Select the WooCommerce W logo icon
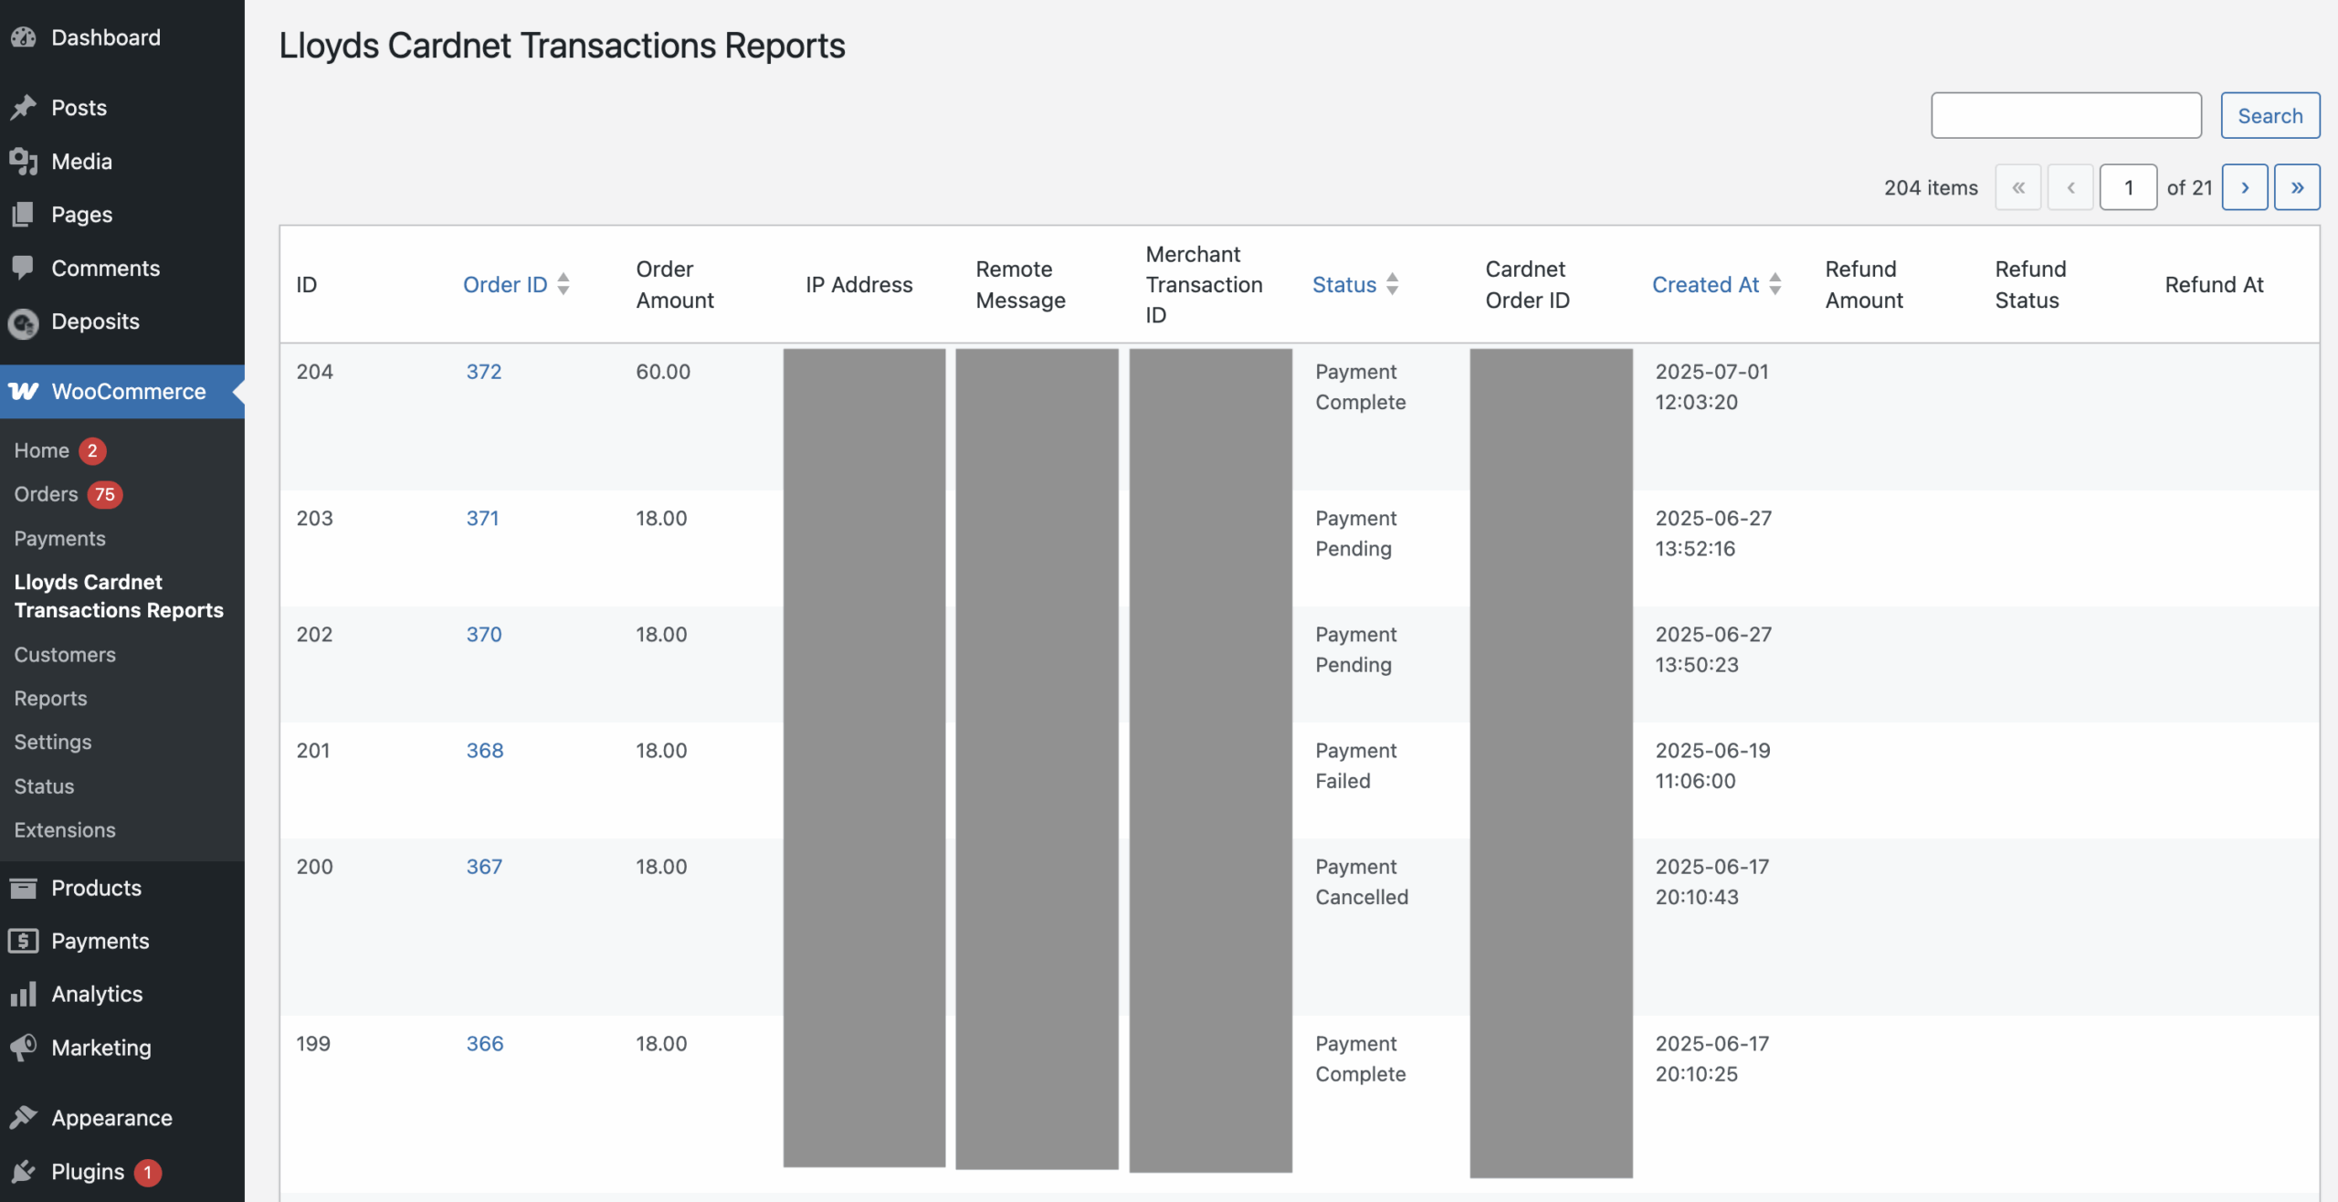This screenshot has height=1202, width=2338. coord(25,391)
